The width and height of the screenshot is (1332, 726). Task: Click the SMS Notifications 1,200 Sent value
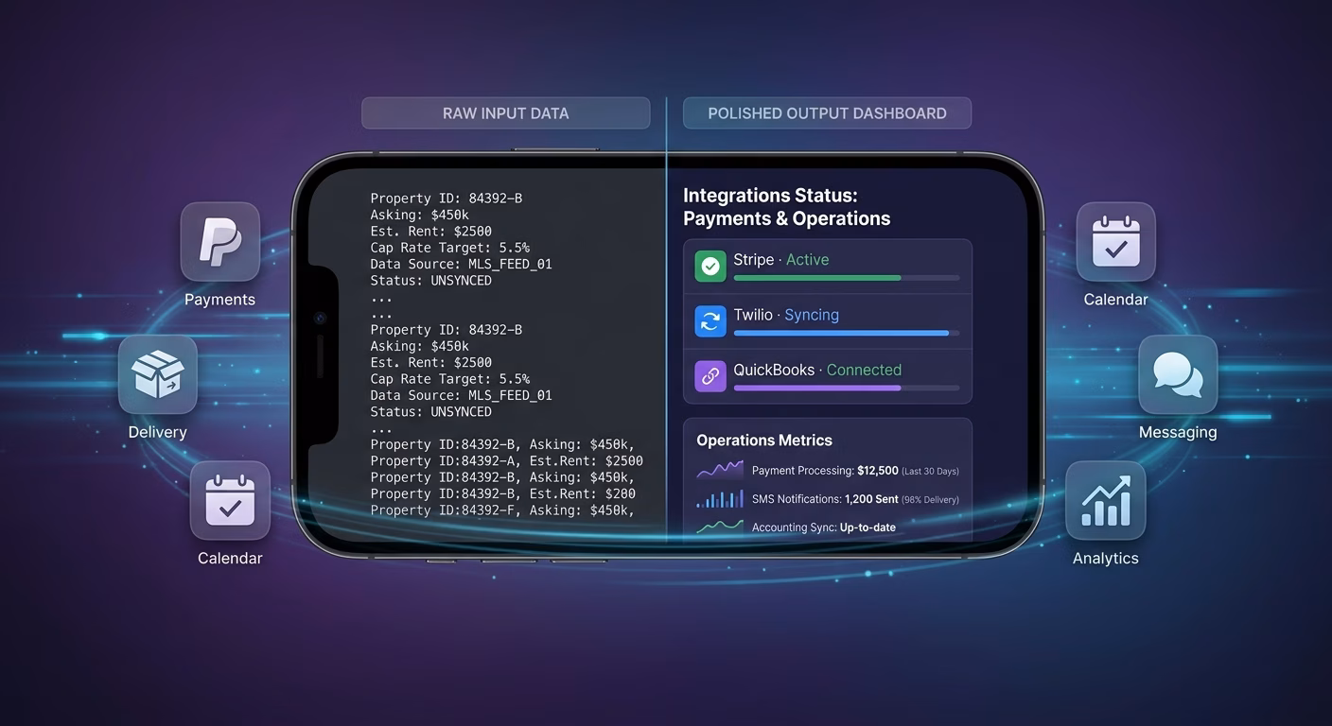pyautogui.click(x=871, y=499)
